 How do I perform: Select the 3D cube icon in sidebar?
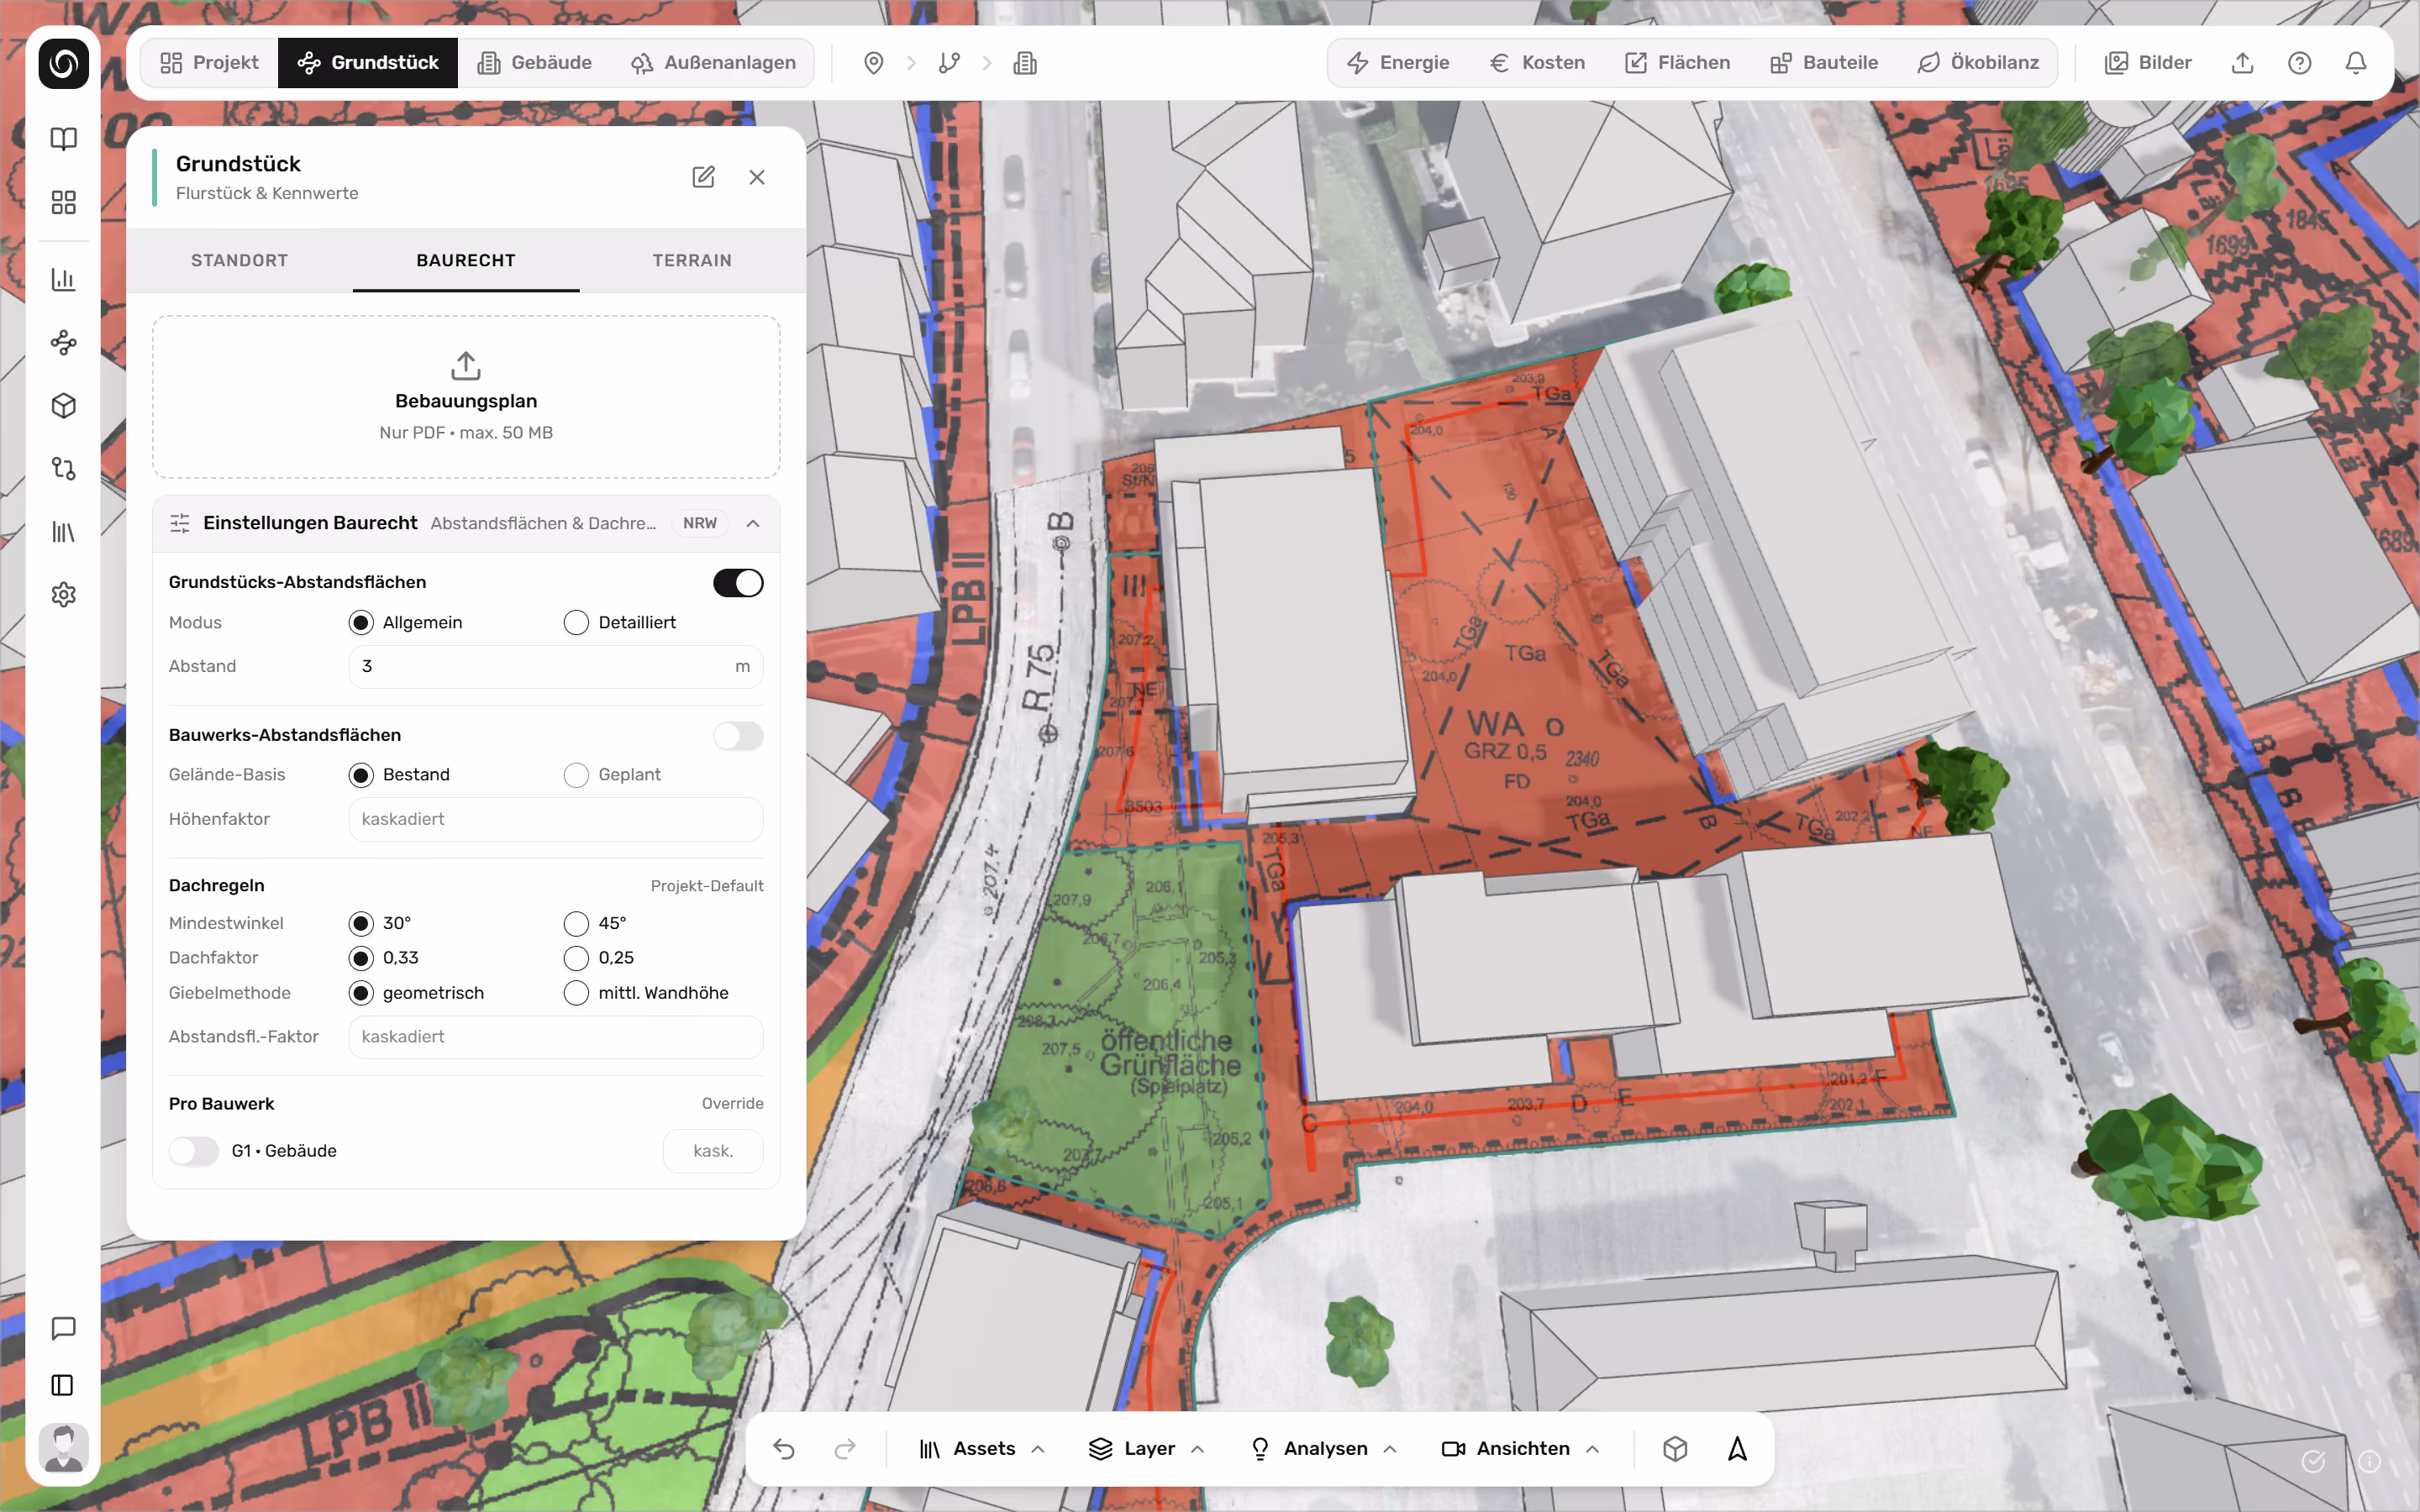point(63,406)
